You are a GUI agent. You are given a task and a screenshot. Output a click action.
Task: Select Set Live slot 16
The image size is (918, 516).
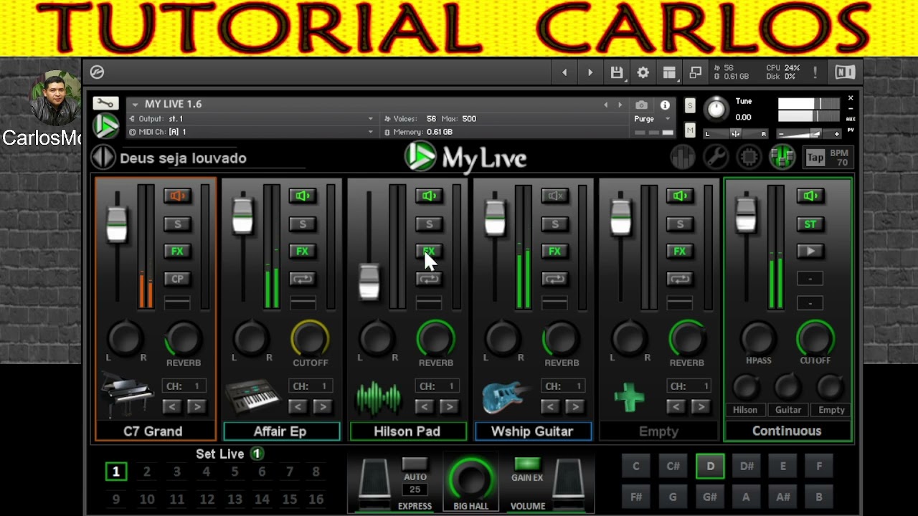[316, 499]
